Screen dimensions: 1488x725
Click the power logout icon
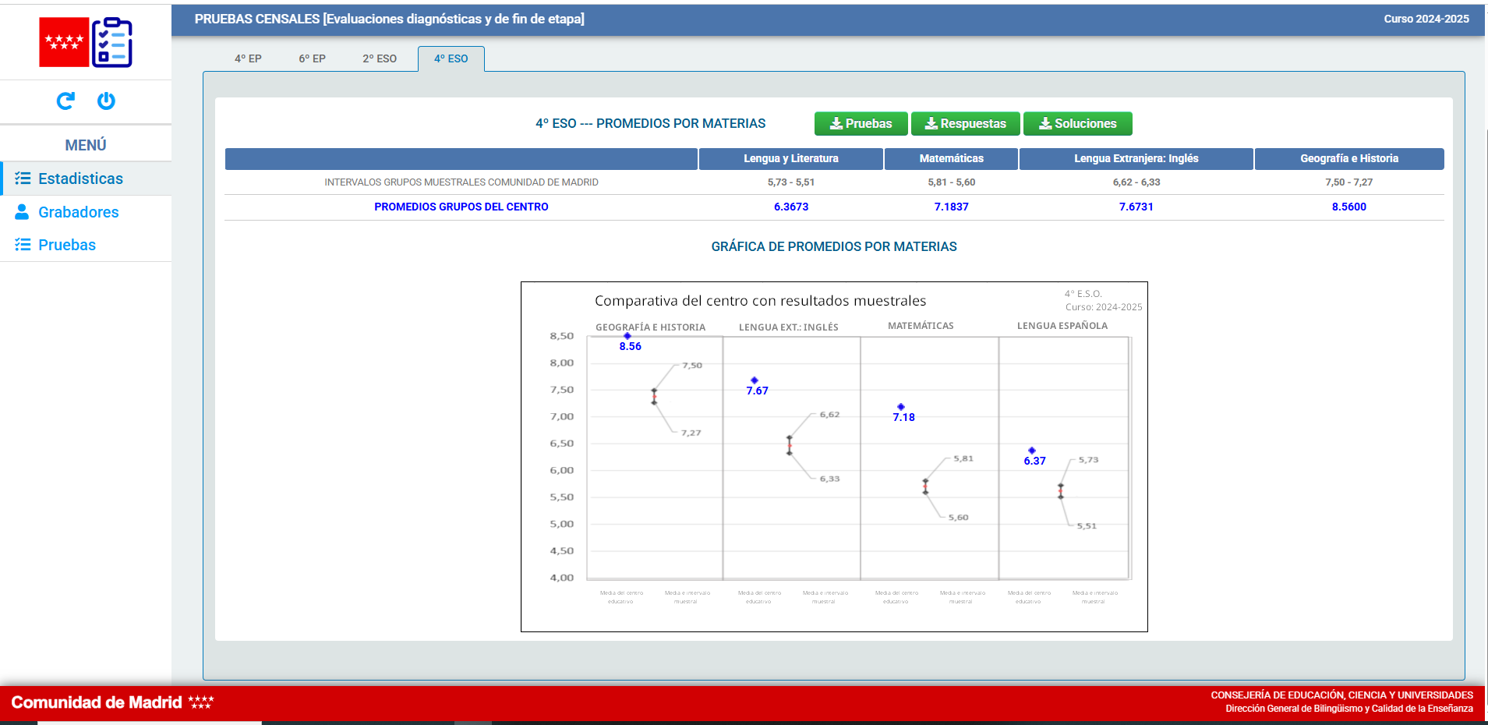pyautogui.click(x=106, y=101)
